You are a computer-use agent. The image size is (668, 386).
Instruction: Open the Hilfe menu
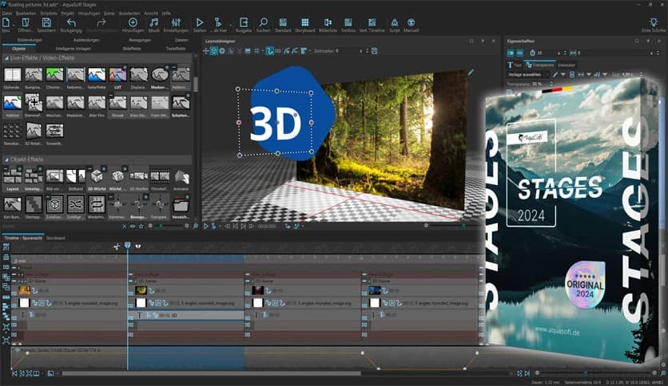coord(166,14)
